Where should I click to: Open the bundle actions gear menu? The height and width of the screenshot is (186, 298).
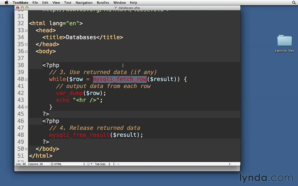[x=90, y=164]
